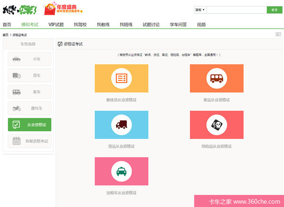Click the note about nationwide question banks
This screenshot has width=284, height=207.
(169, 55)
